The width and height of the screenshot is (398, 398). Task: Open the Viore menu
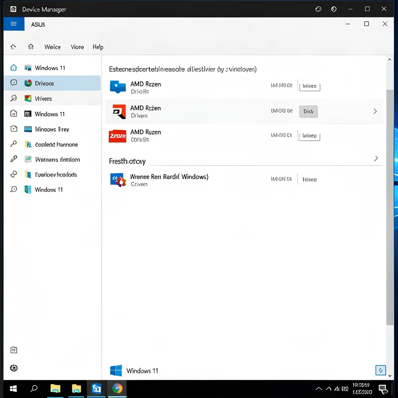pos(77,47)
